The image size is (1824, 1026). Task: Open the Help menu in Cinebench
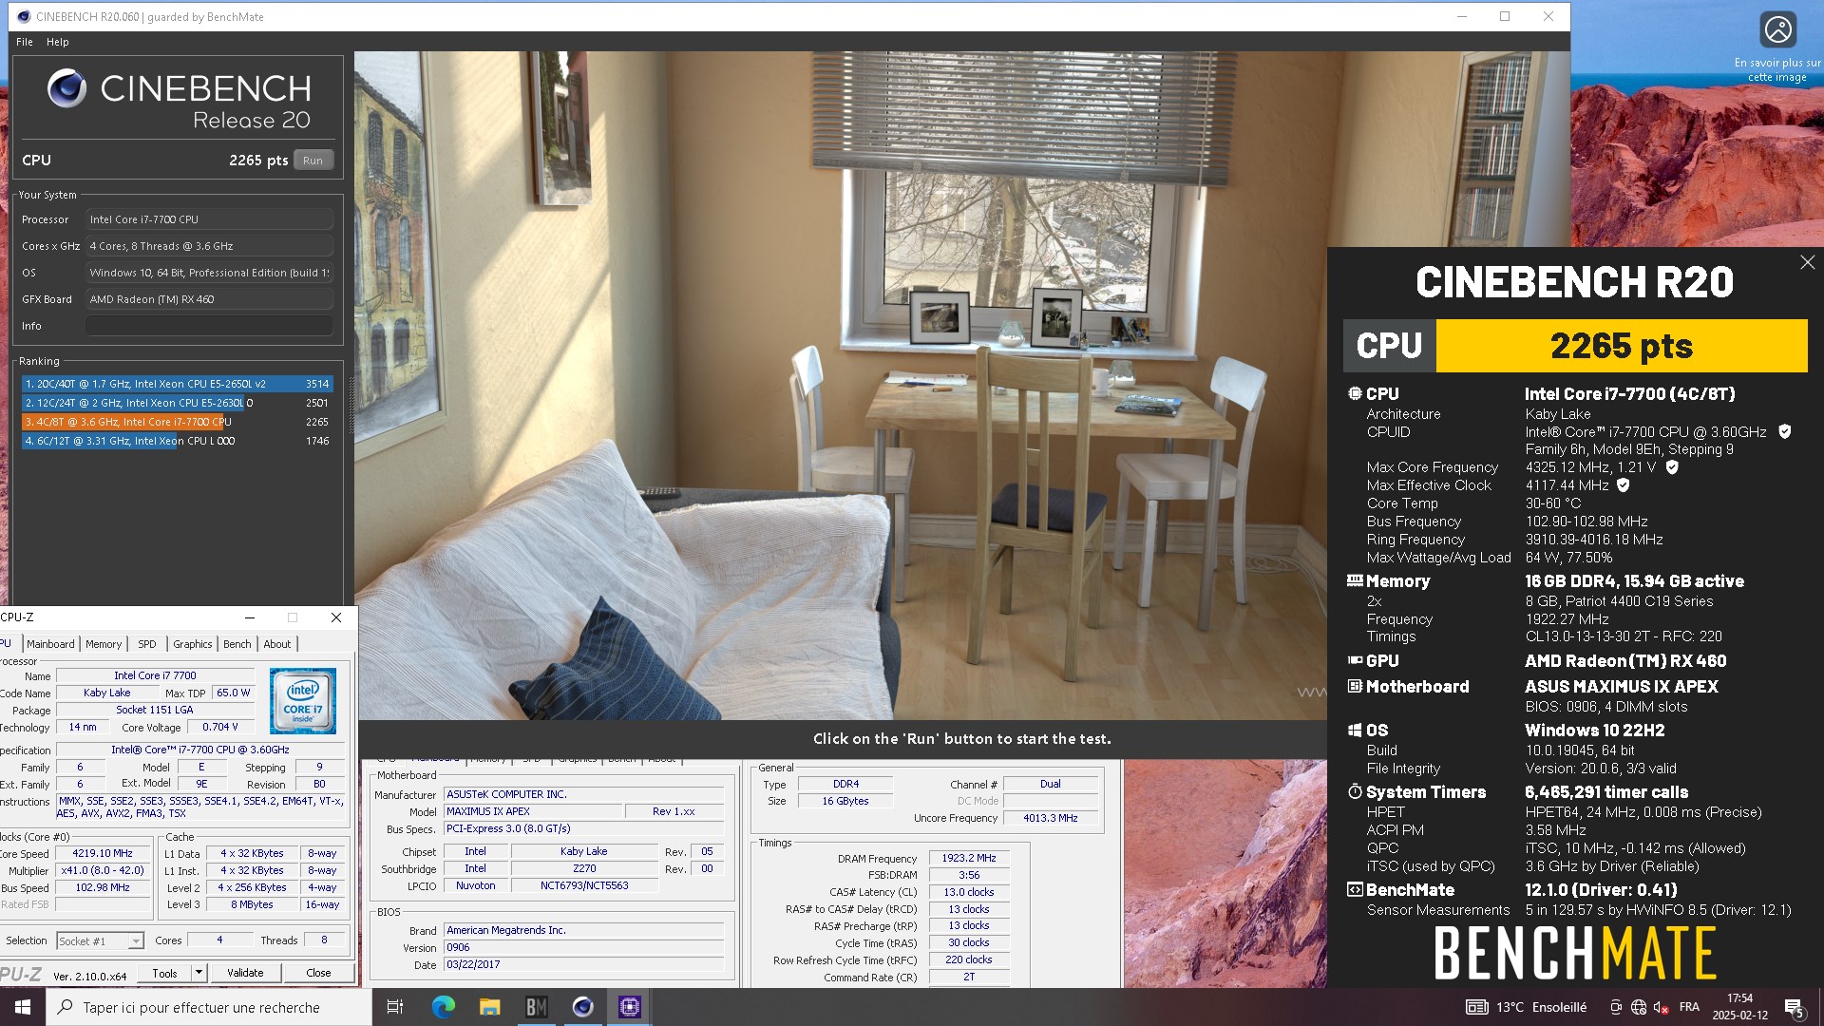(58, 42)
